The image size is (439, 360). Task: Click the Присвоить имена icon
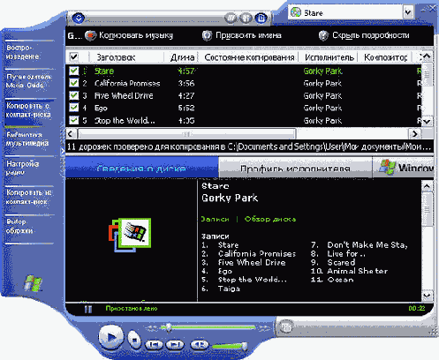click(x=207, y=35)
